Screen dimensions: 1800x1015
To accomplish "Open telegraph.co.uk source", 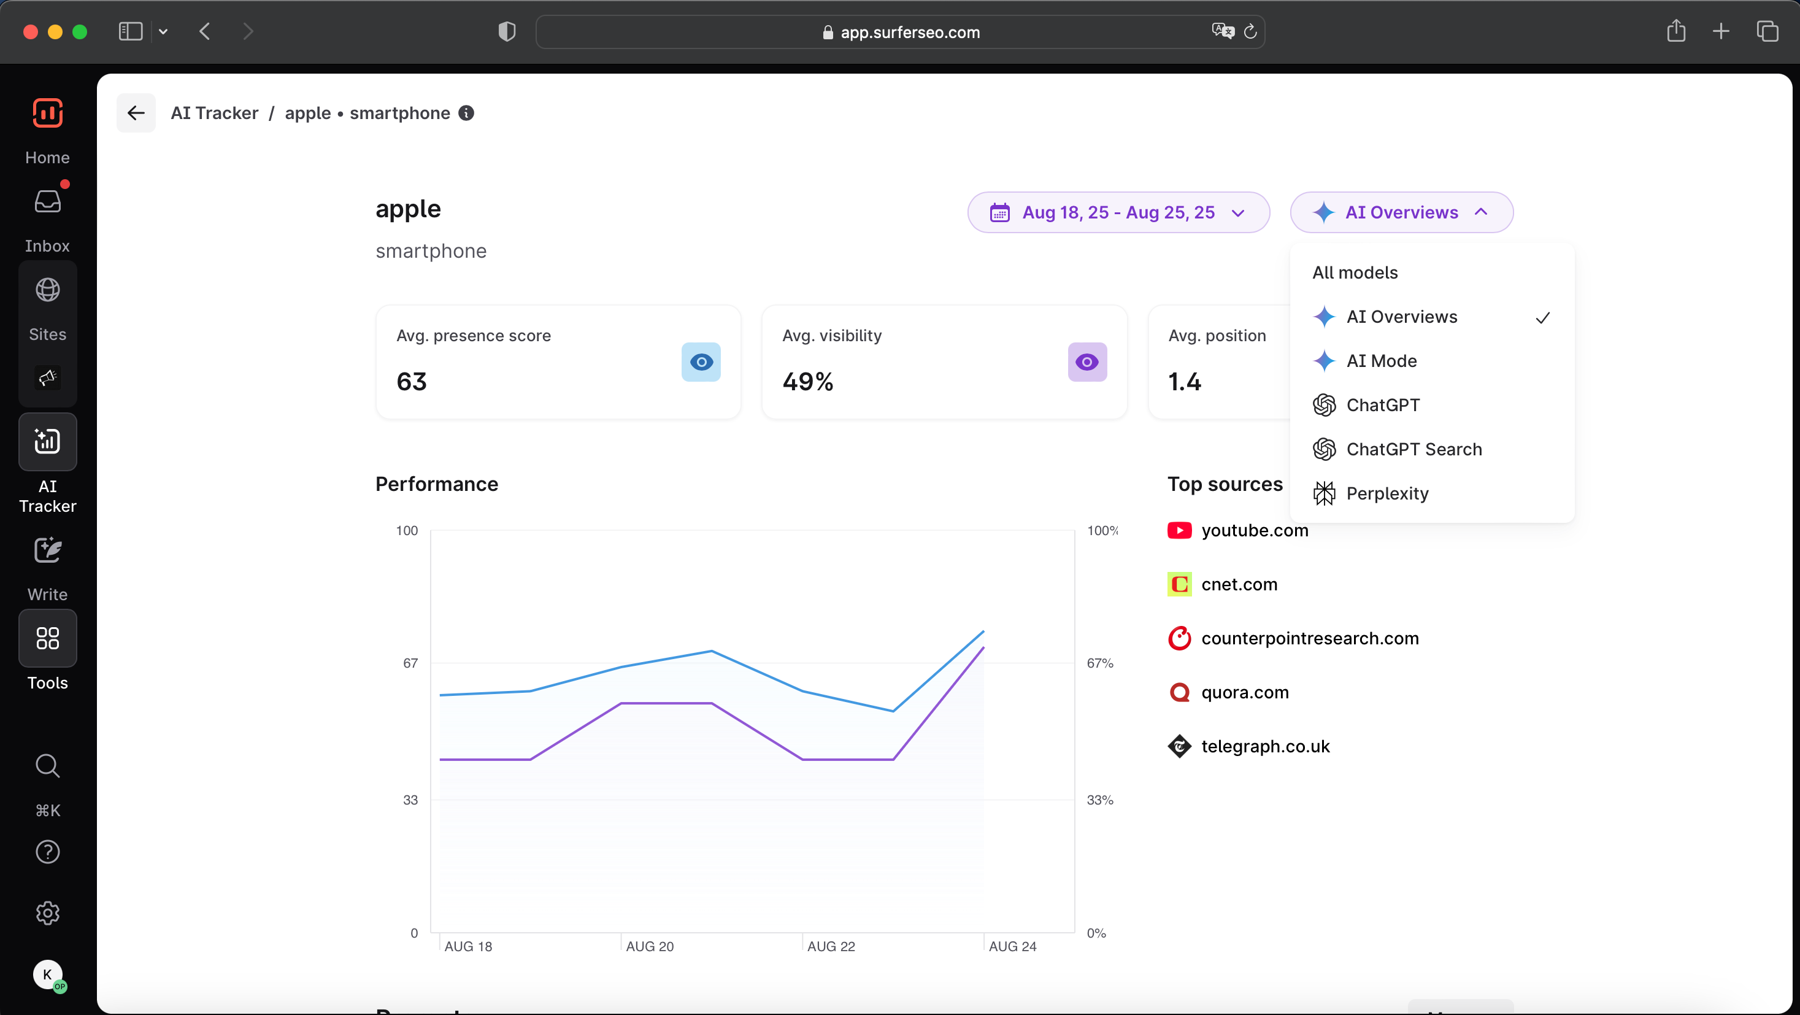I will click(1266, 747).
